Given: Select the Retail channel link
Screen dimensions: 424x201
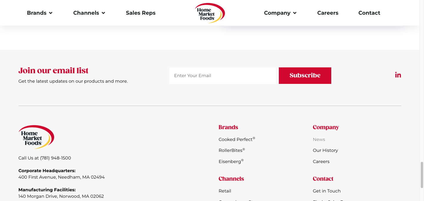Looking at the screenshot, I should tap(225, 191).
